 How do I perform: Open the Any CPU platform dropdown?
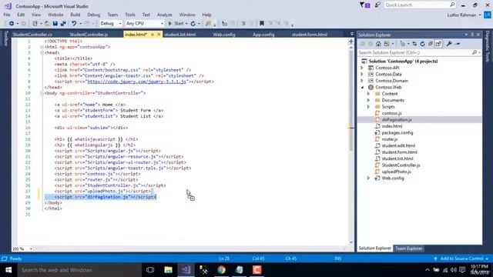(x=162, y=24)
